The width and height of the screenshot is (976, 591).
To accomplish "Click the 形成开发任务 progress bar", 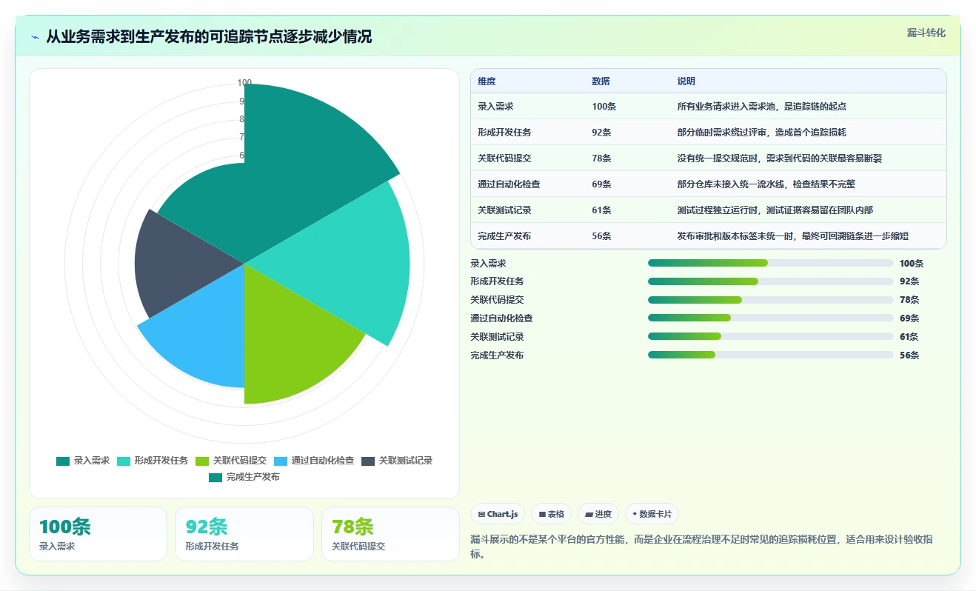I will tap(771, 281).
